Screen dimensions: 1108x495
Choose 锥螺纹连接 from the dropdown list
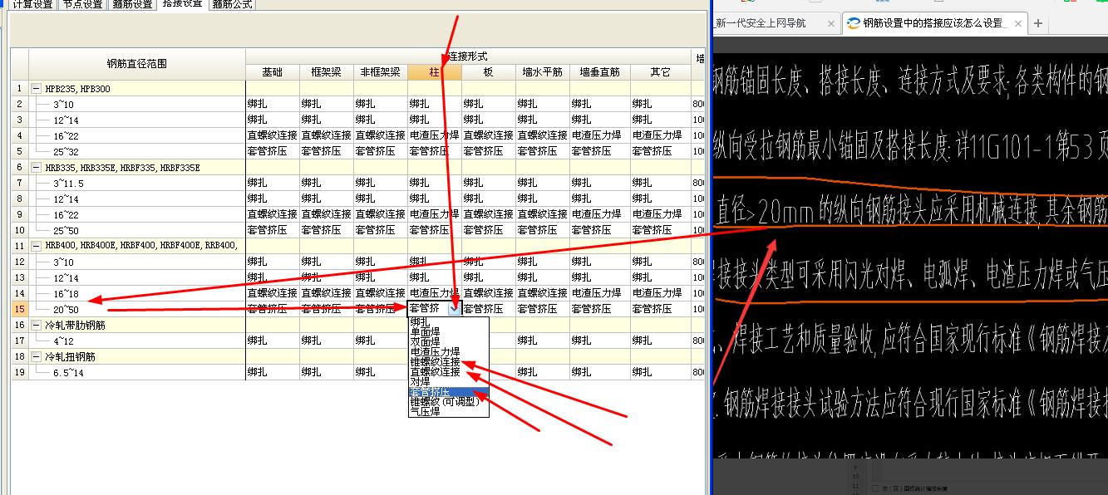[x=449, y=361]
